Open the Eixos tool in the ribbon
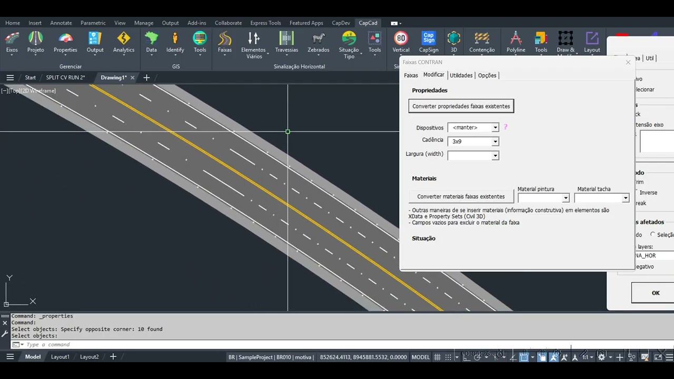This screenshot has height=379, width=674. tap(12, 42)
